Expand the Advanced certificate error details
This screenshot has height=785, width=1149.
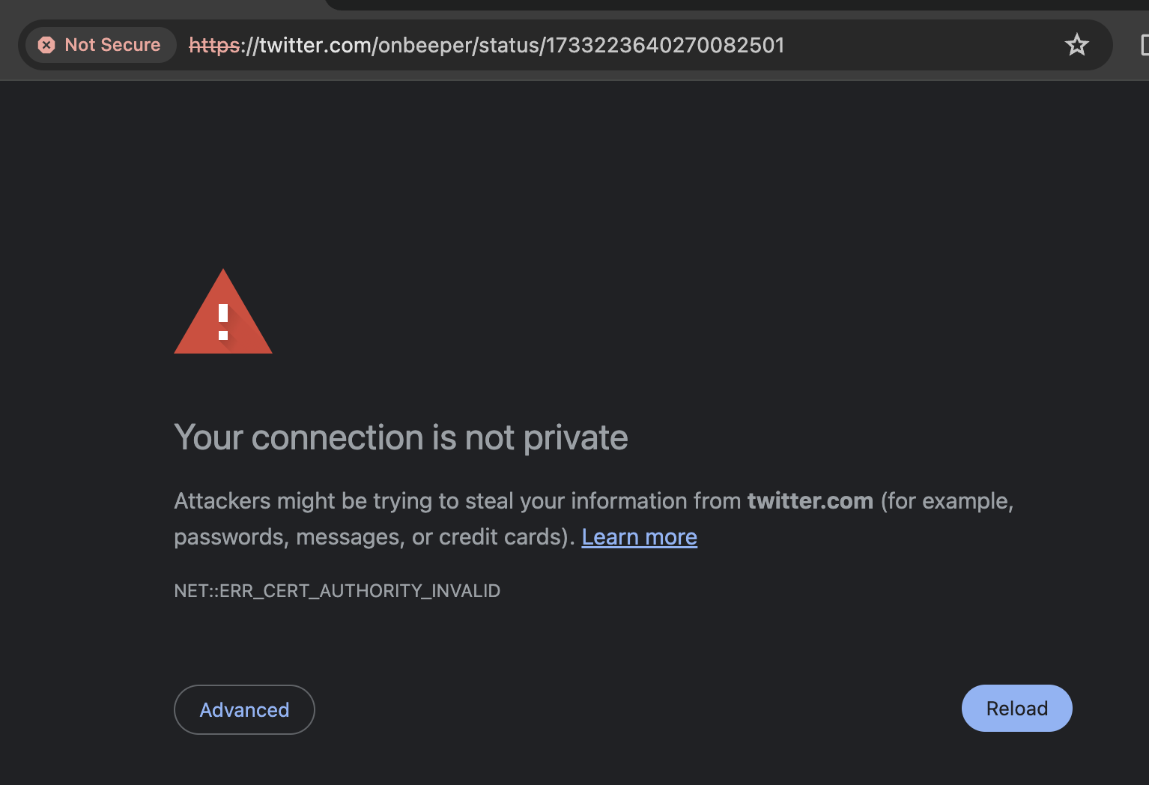(244, 709)
